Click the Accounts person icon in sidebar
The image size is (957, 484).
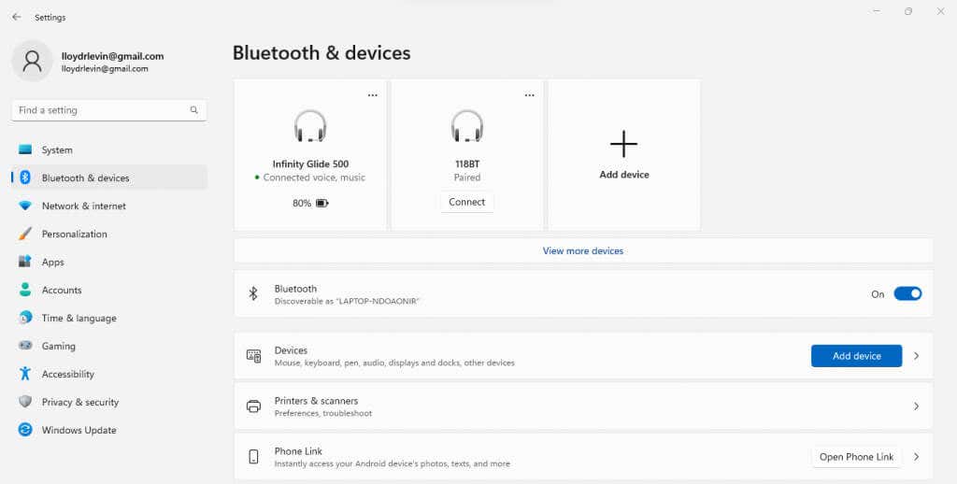point(25,290)
